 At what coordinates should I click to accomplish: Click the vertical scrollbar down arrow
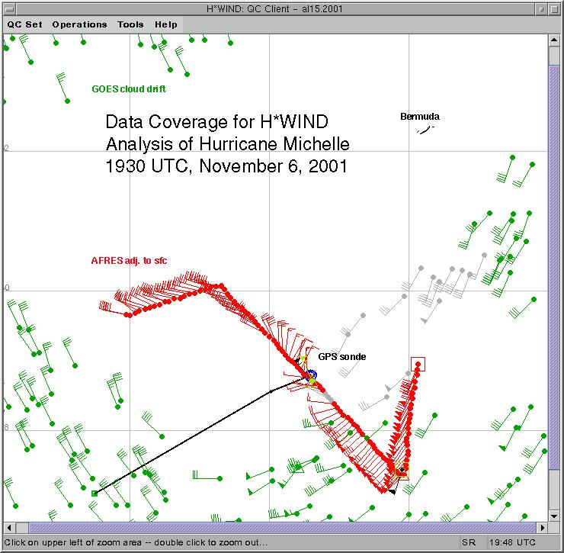tap(554, 516)
